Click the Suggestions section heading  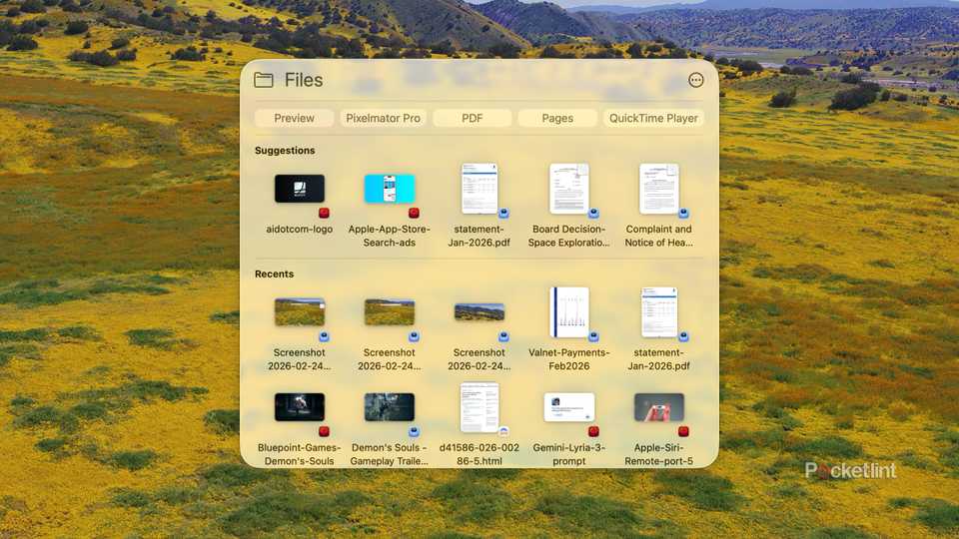coord(285,151)
